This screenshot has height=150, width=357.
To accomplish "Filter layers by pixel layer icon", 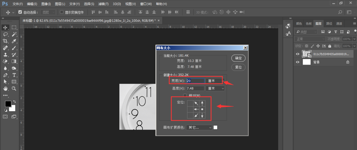I will click(323, 32).
